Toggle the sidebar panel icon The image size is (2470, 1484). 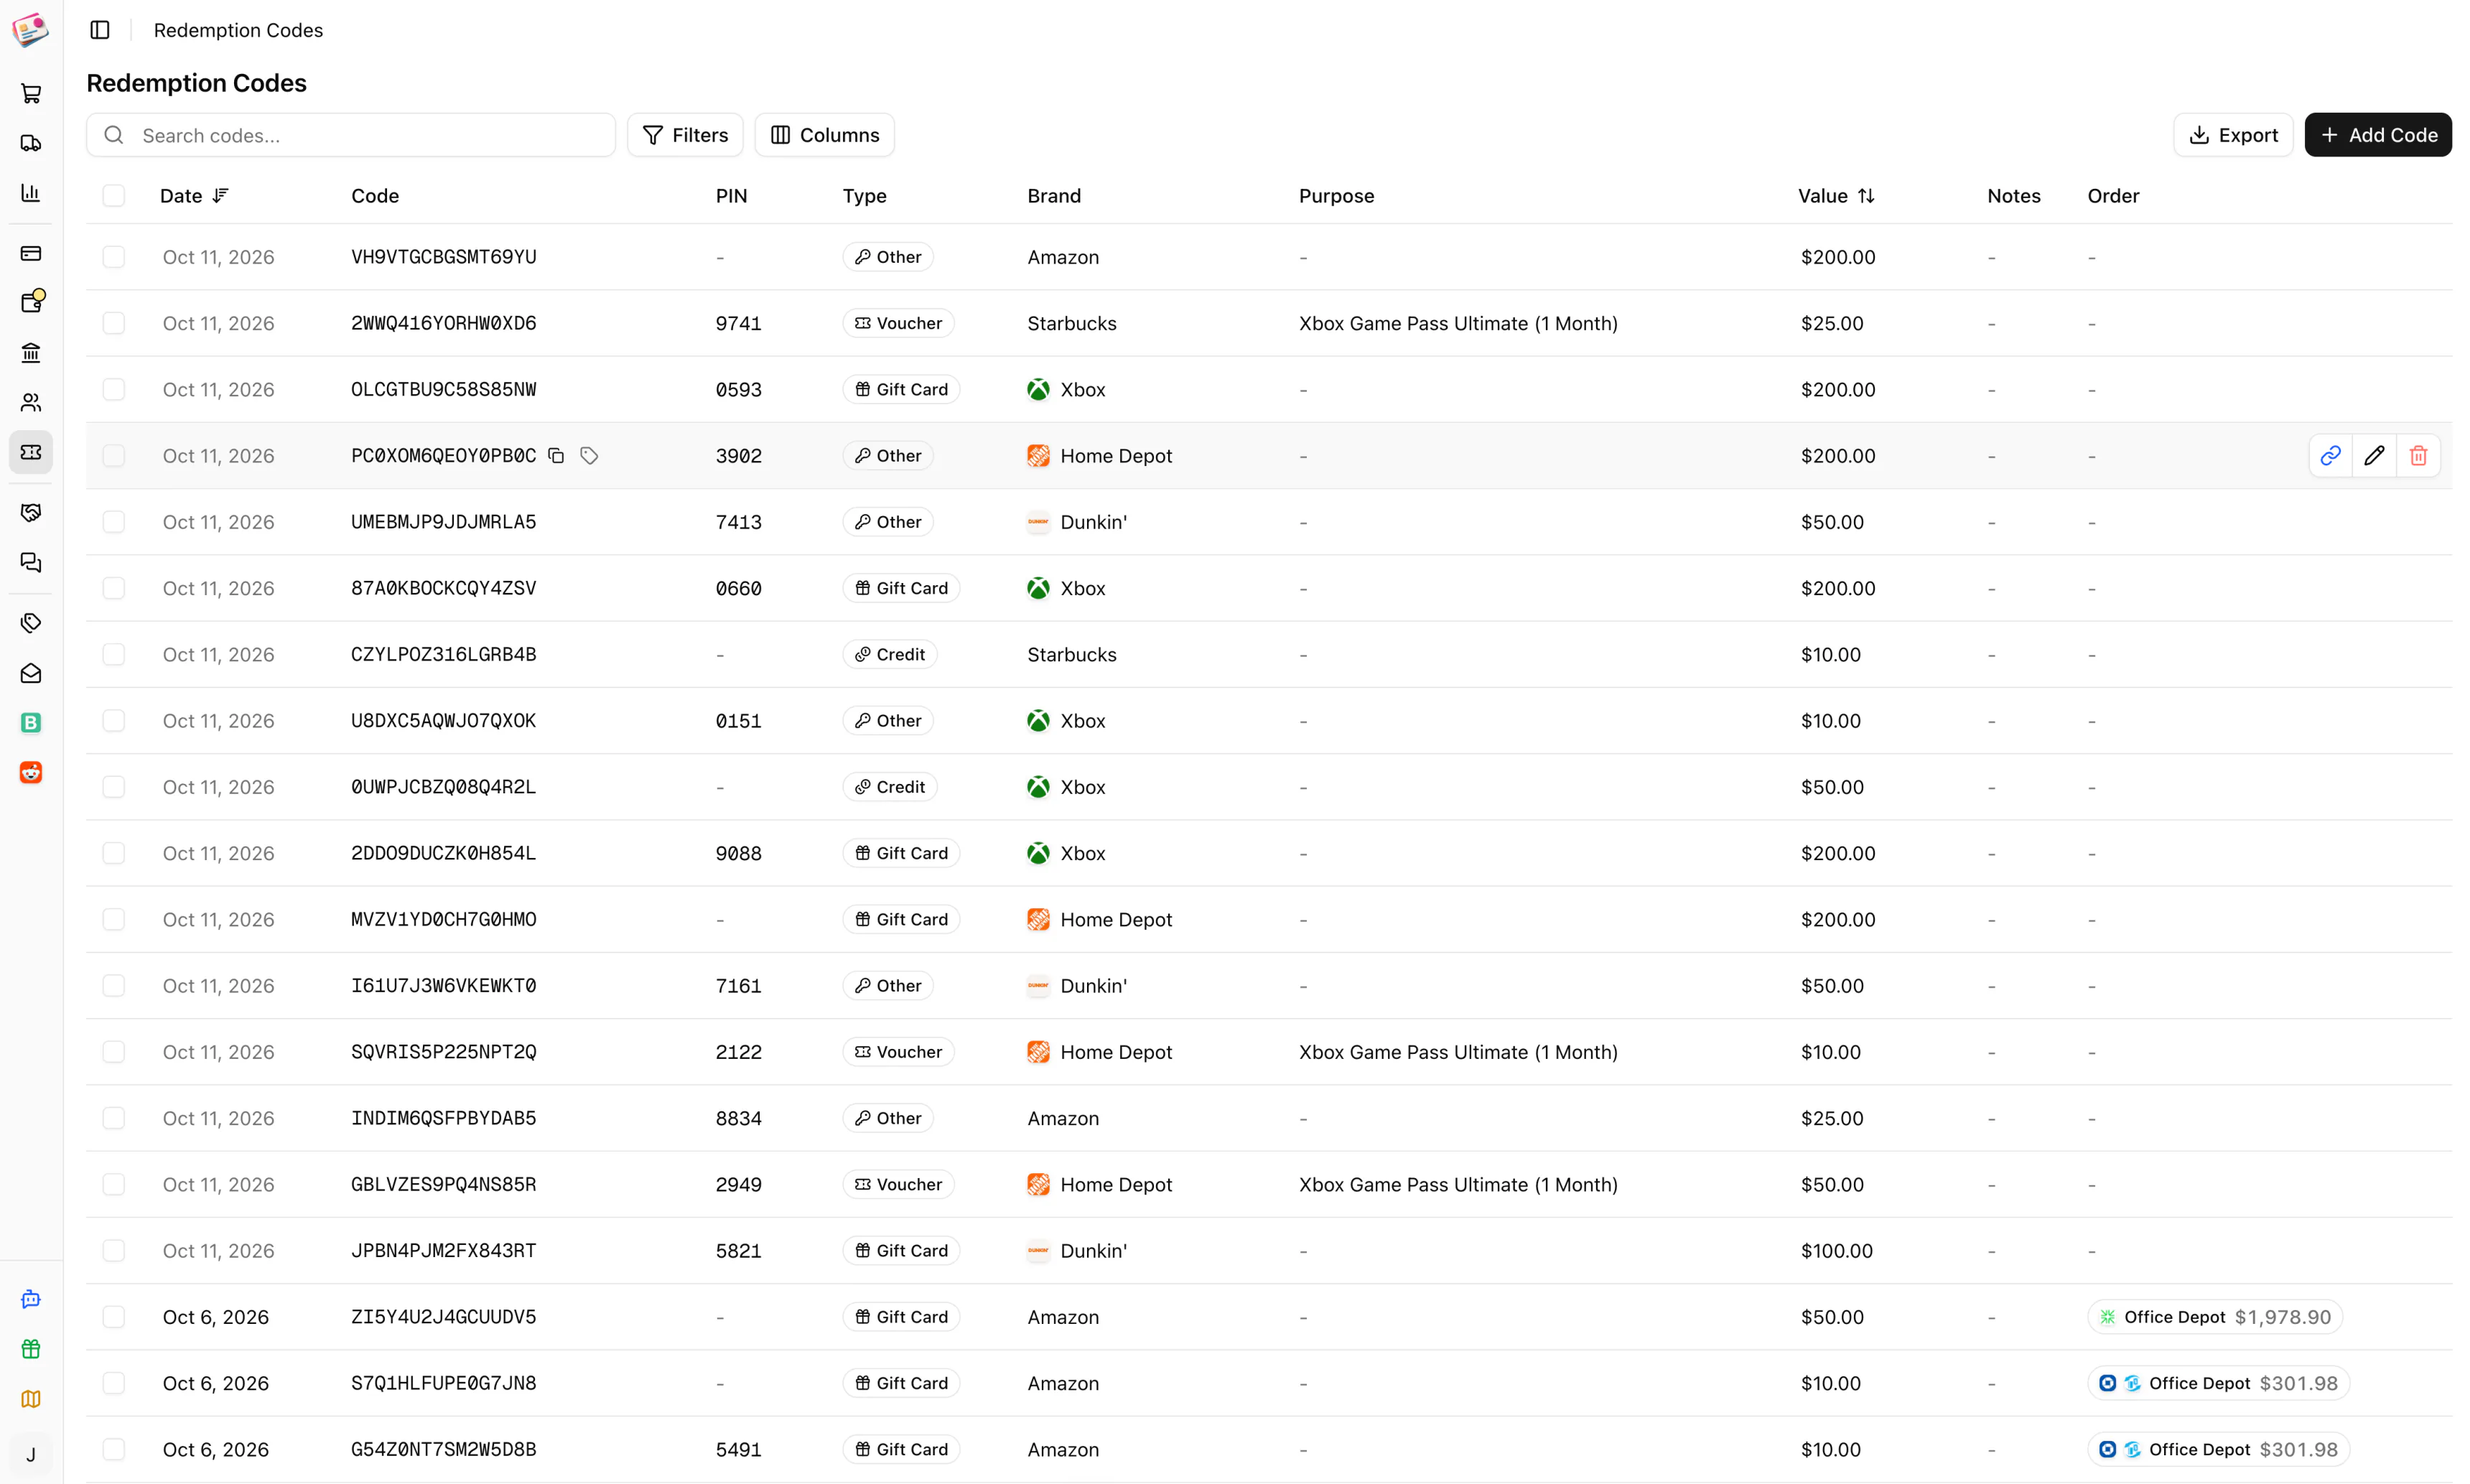[x=100, y=30]
